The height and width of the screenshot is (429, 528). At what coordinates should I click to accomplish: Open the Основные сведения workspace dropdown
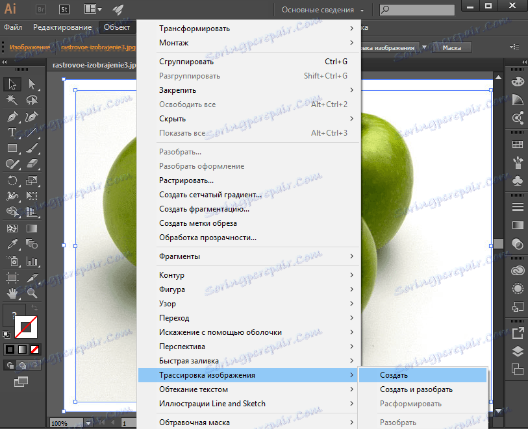pyautogui.click(x=323, y=10)
